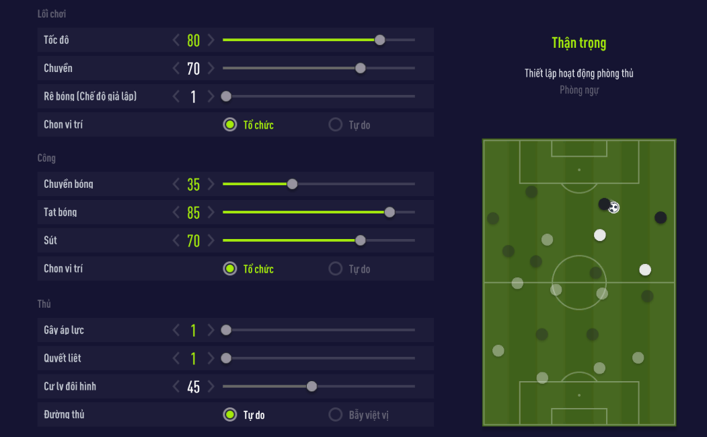Select Tổ chức for Công positioning
Screen dimensions: 707x437
230,269
